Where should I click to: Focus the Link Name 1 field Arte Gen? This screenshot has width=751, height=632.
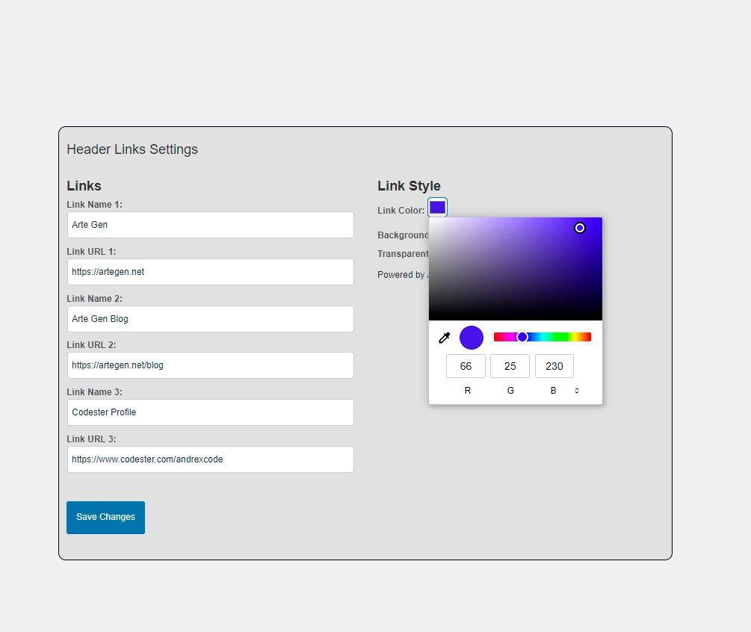[x=211, y=225]
